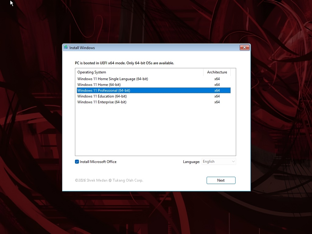This screenshot has height=234, width=312.
Task: Click the x64 cell in Education row
Action: 217,96
